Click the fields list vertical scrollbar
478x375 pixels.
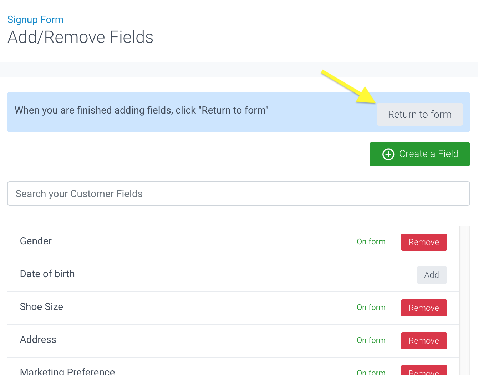(465, 300)
